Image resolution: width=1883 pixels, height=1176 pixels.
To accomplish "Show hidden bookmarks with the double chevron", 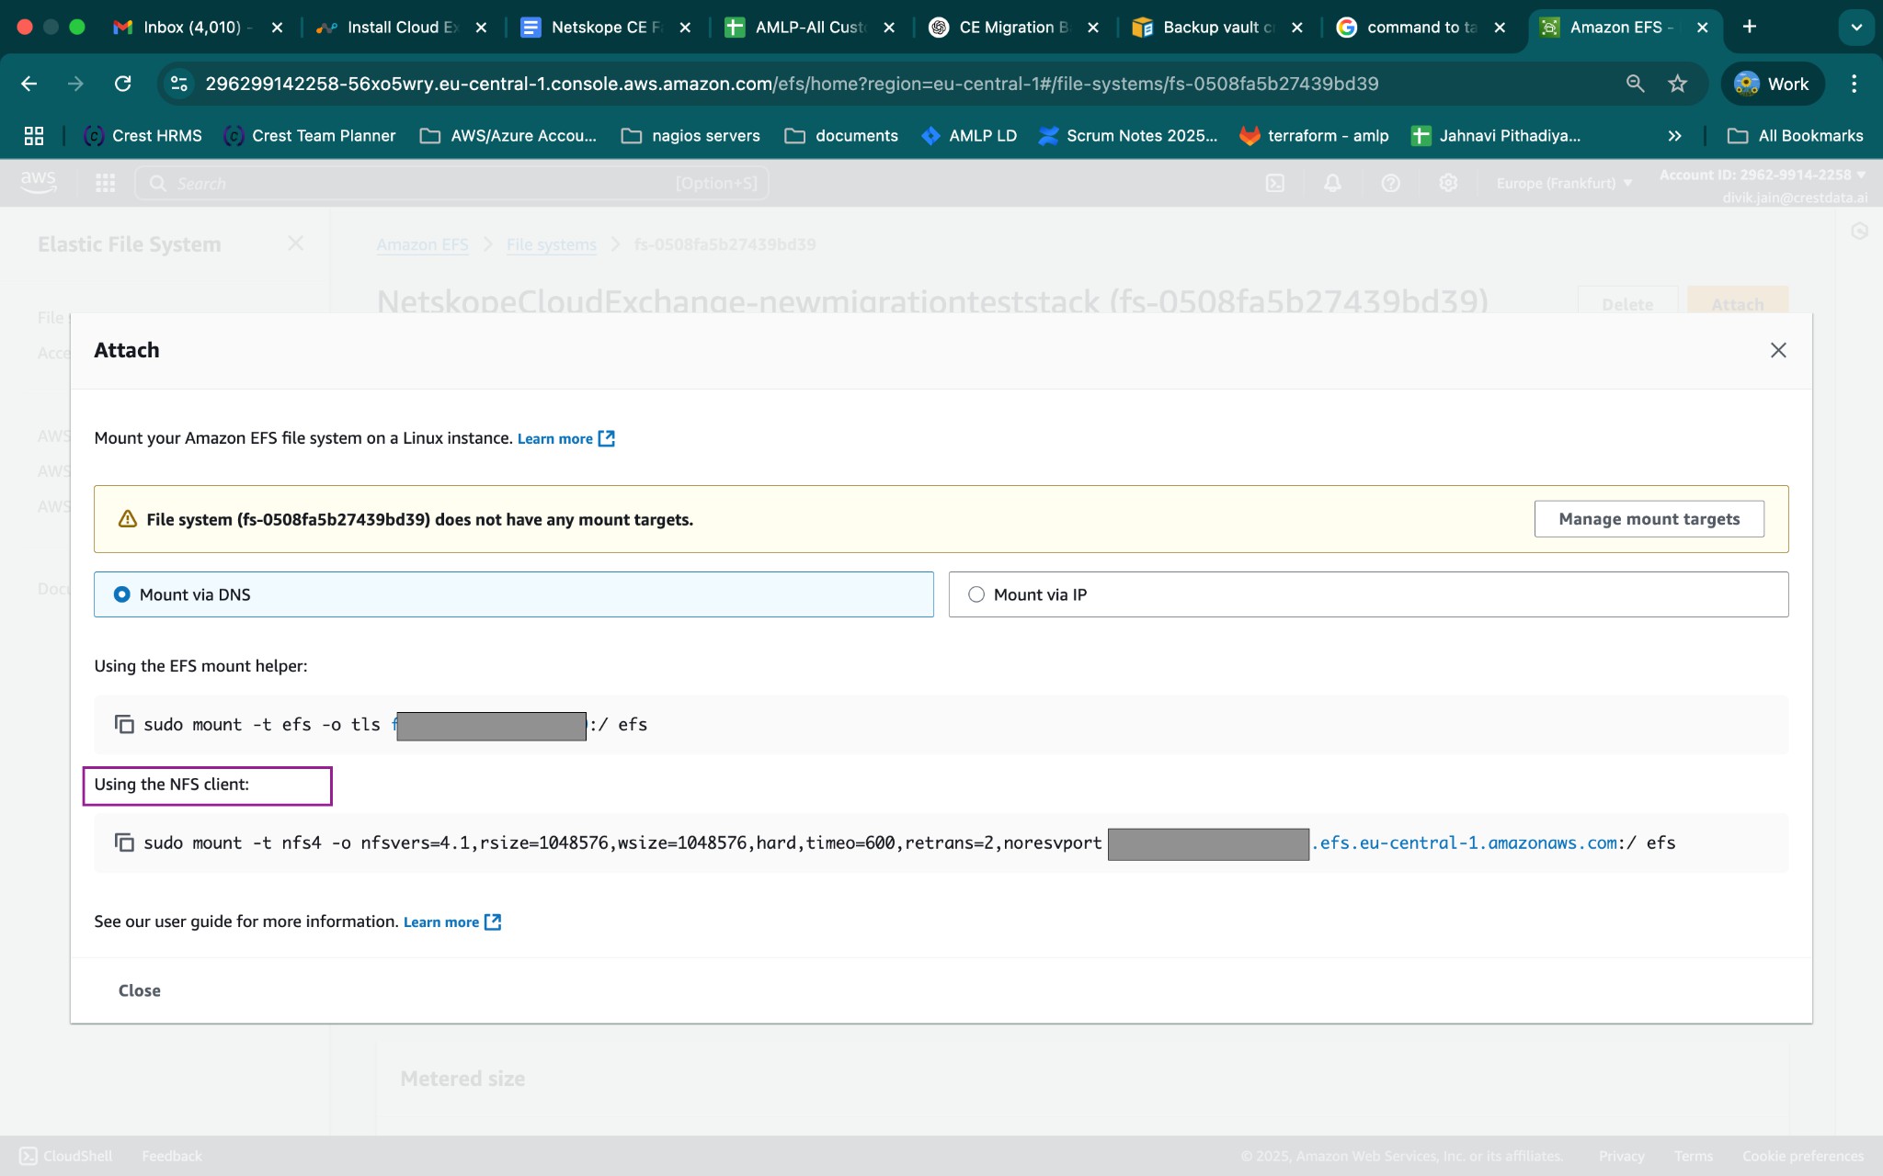I will coord(1675,136).
